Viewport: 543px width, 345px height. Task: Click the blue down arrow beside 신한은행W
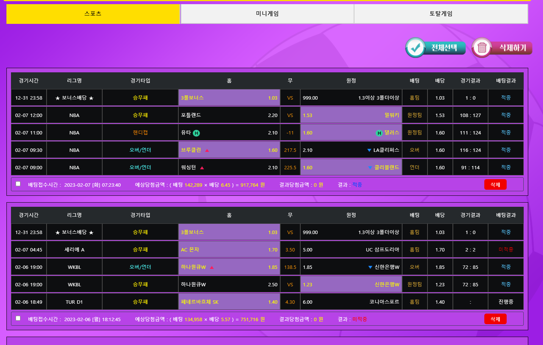[370, 267]
